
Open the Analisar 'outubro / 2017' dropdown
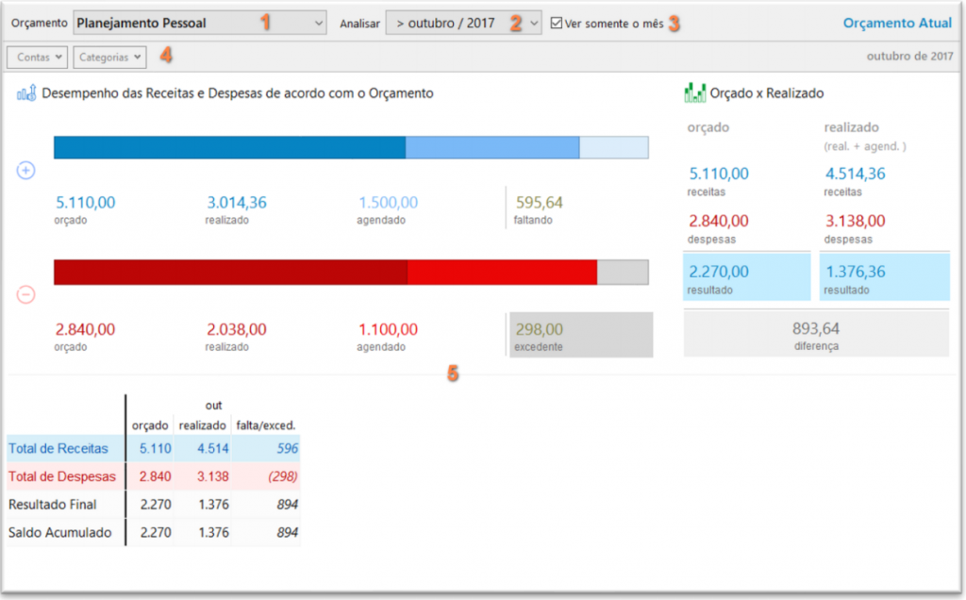click(463, 23)
